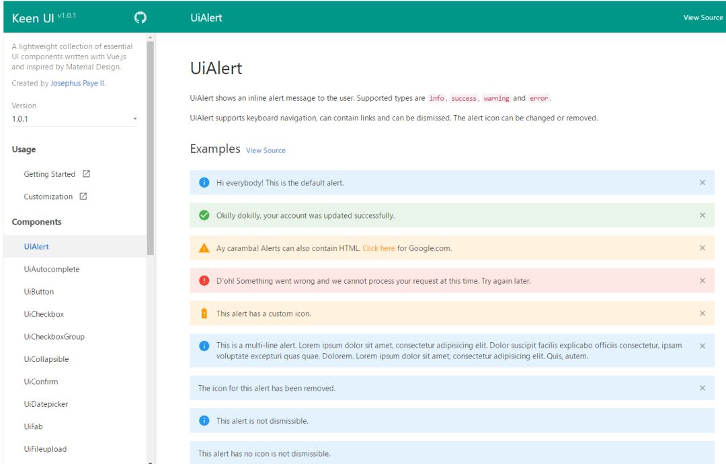Image resolution: width=726 pixels, height=464 pixels.
Task: Click 'Hi everybody! This is the default alert.'
Action: tap(280, 183)
